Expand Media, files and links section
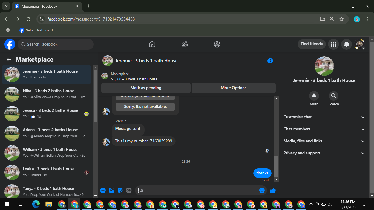This screenshot has width=374, height=210. 324,141
